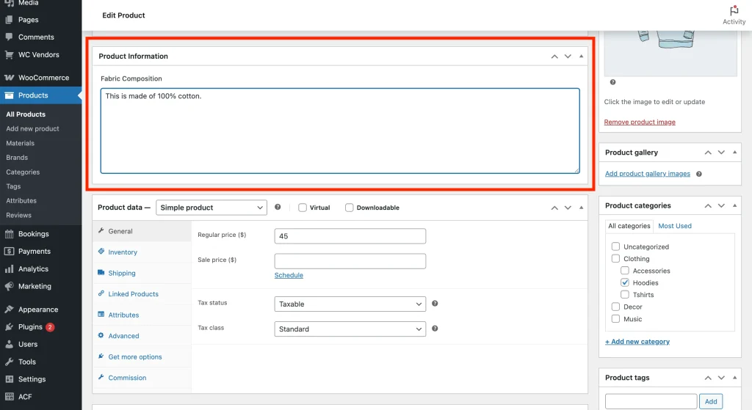
Task: Check the Tshirts category
Action: [x=624, y=294]
